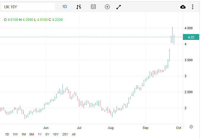Add a comparison with the plus icon
This screenshot has height=139, width=201.
[x=107, y=7]
